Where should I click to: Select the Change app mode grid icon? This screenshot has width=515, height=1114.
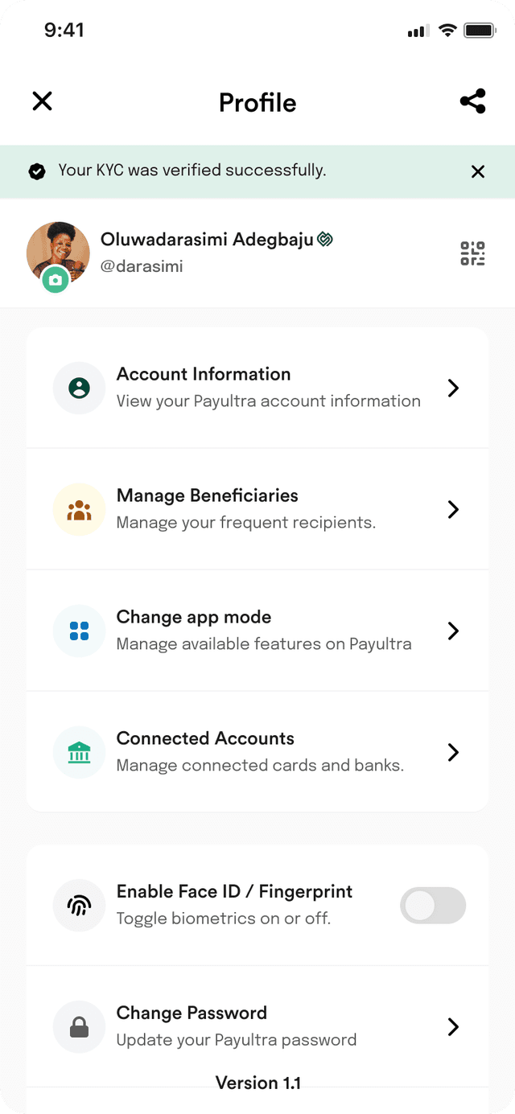click(79, 631)
